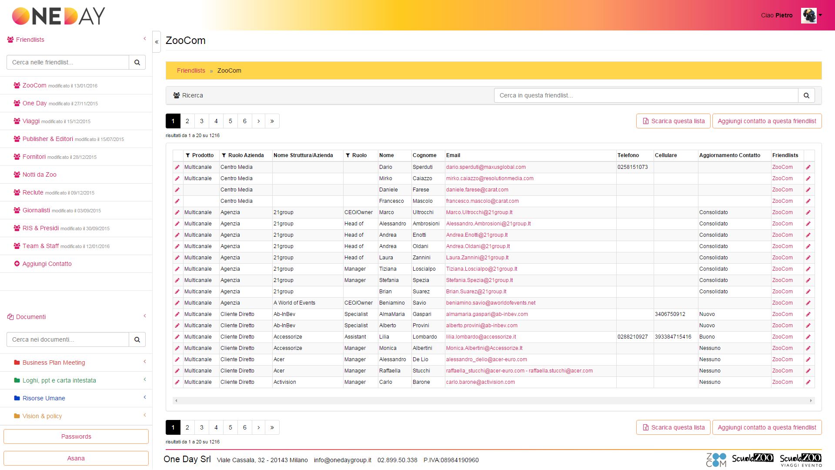Click the ScuolaZoo Viaggi Evento footer logo
Image resolution: width=835 pixels, height=470 pixels.
point(800,460)
